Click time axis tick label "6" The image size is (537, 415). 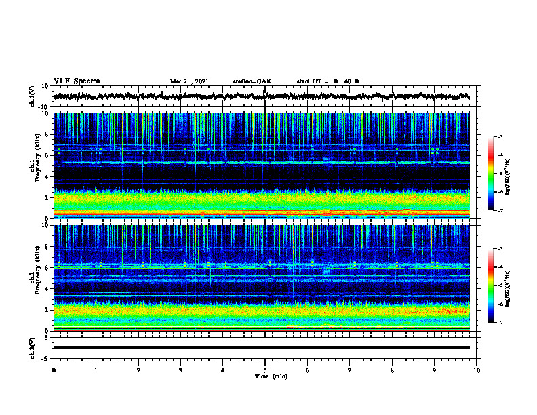pyautogui.click(x=308, y=370)
